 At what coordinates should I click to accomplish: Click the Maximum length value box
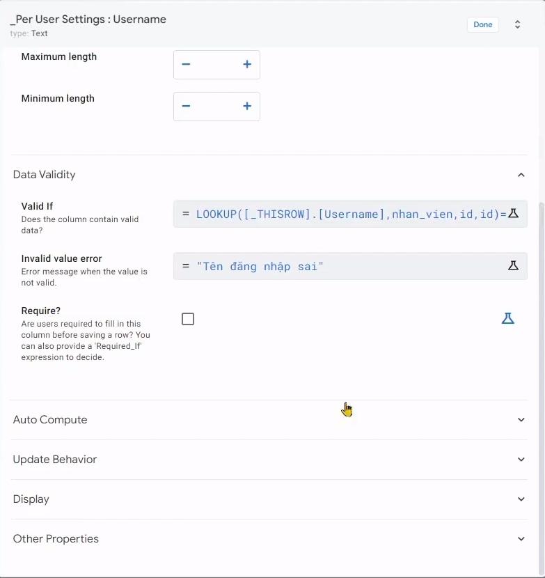tap(216, 64)
